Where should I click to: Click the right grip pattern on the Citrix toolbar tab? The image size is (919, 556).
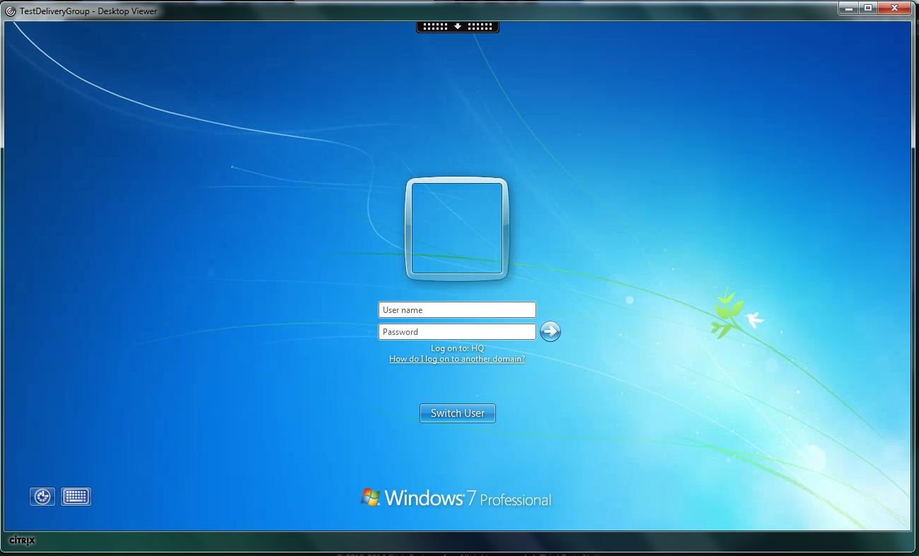480,26
